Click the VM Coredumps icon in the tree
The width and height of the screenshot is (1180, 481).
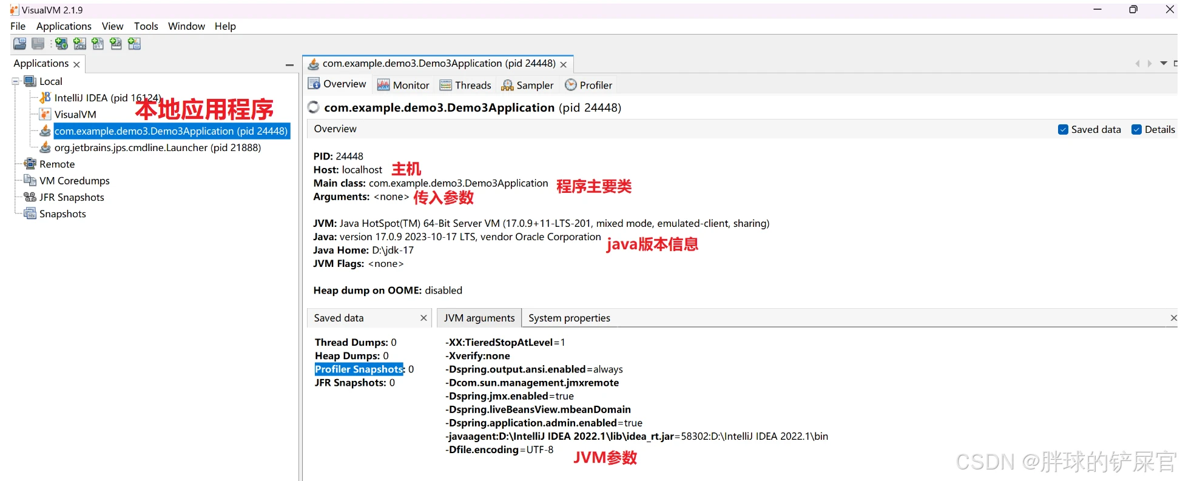(x=30, y=180)
